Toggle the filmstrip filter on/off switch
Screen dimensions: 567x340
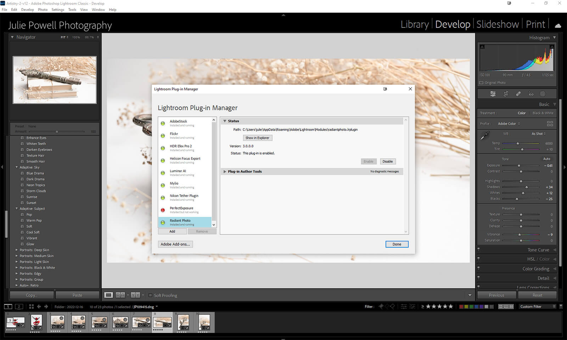pyautogui.click(x=561, y=306)
